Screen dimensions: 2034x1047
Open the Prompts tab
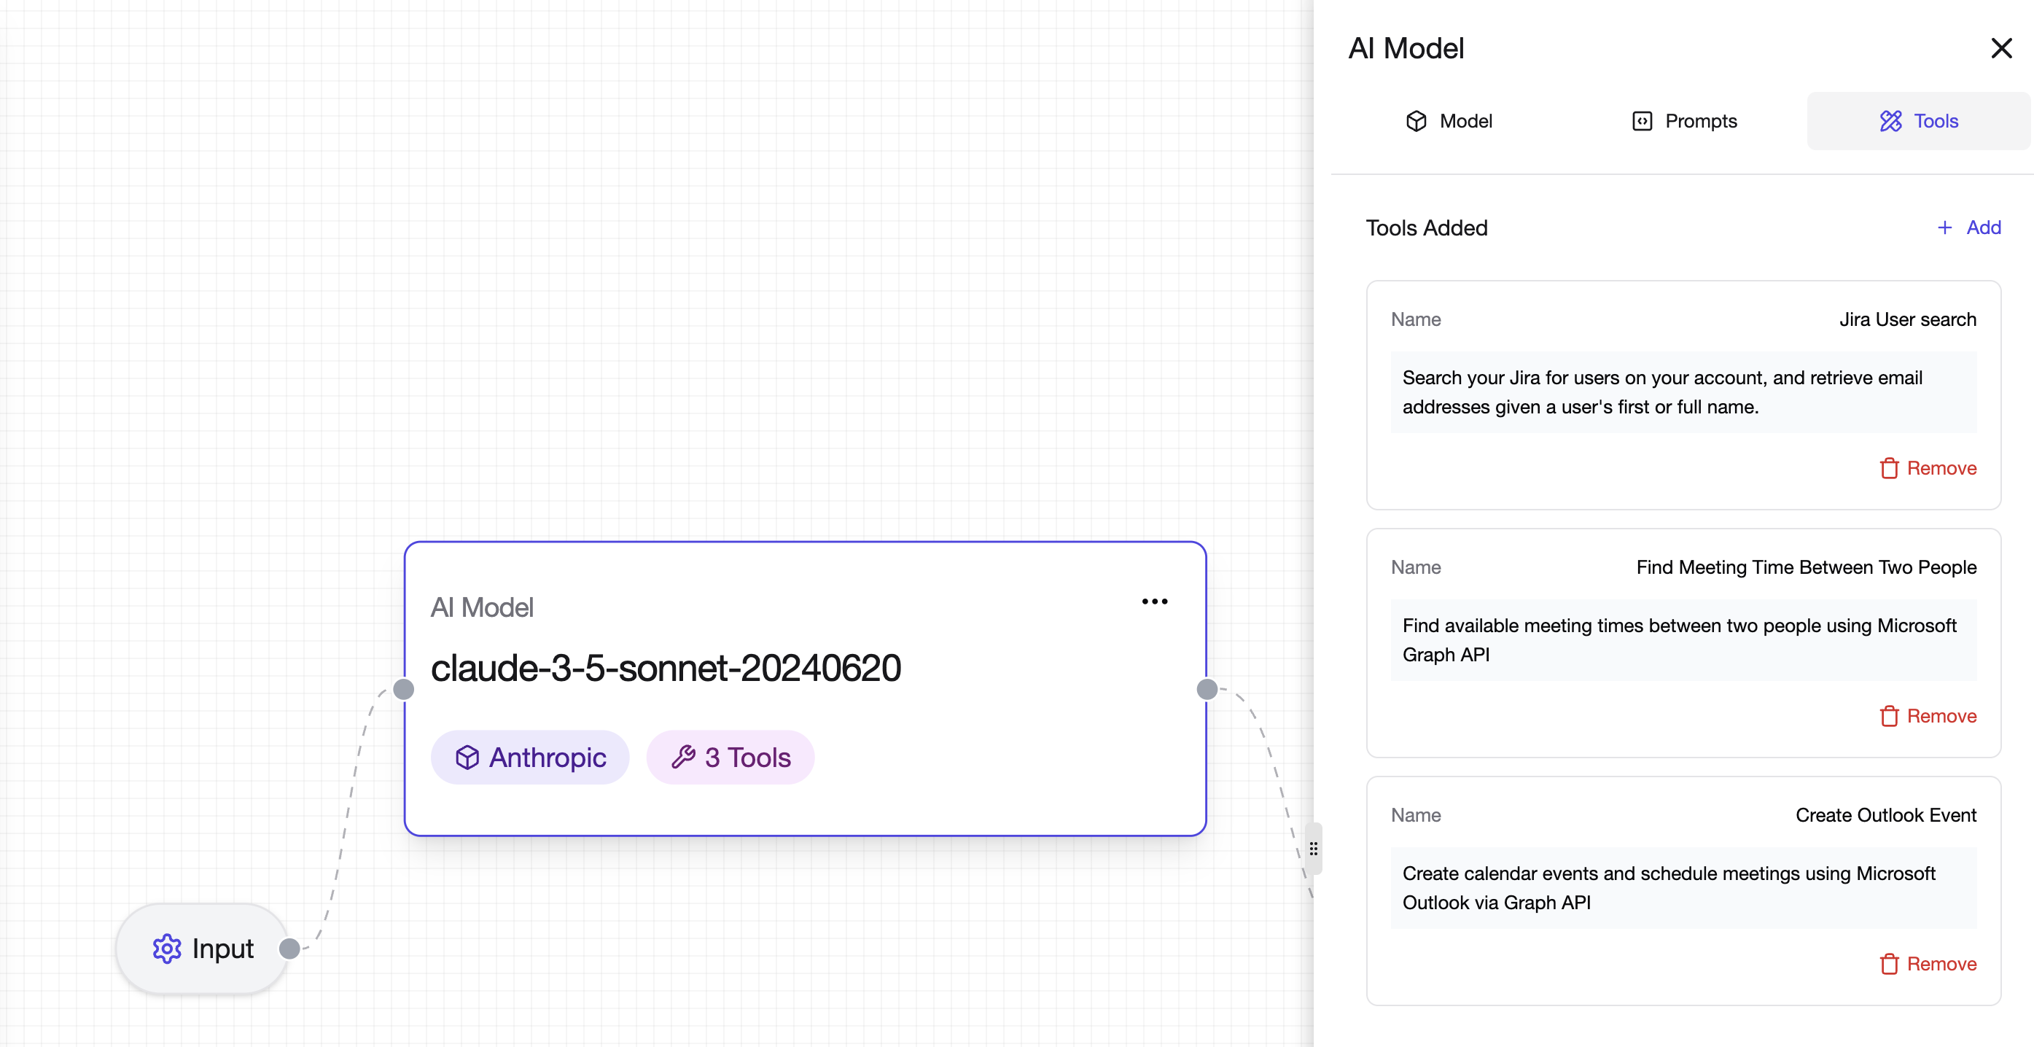tap(1683, 121)
